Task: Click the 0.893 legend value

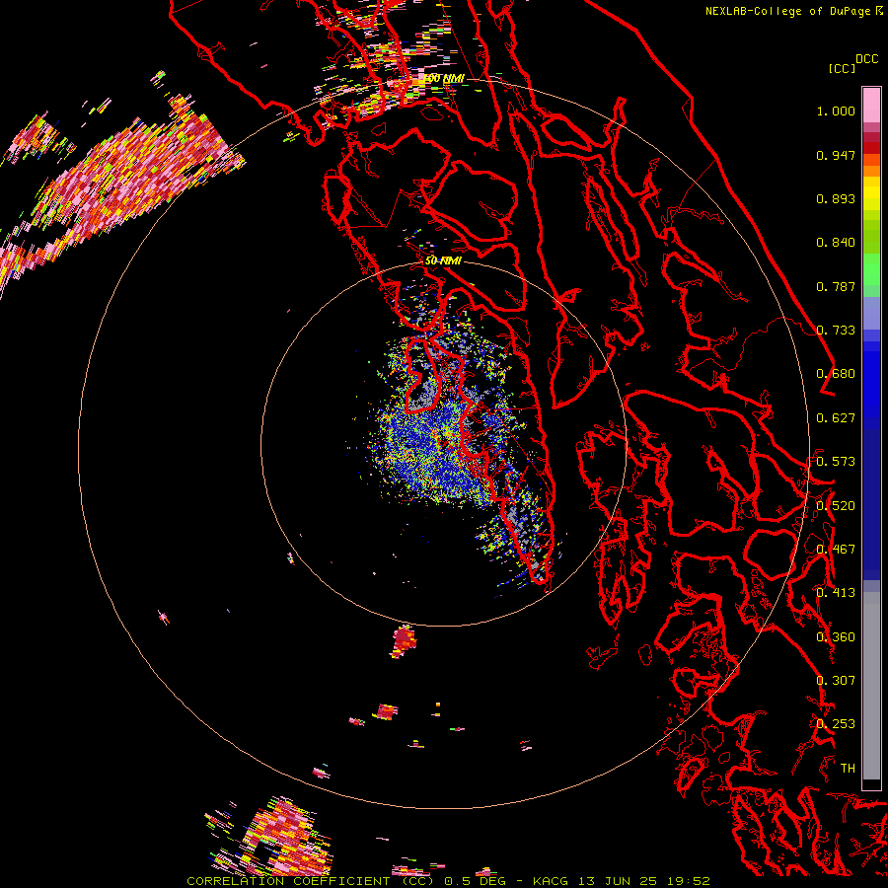Action: click(836, 198)
